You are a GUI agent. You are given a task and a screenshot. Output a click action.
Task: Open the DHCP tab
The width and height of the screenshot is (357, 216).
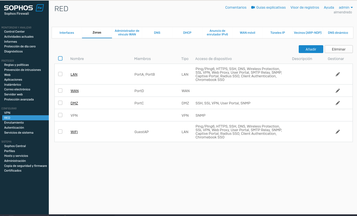pos(187,33)
